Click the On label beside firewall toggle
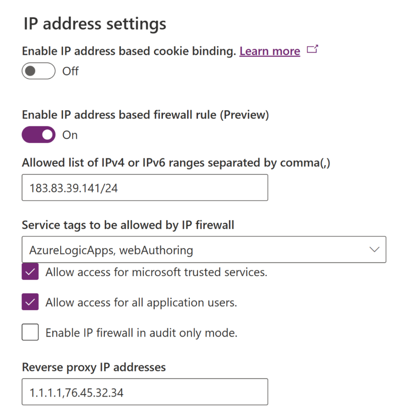 pyautogui.click(x=70, y=135)
